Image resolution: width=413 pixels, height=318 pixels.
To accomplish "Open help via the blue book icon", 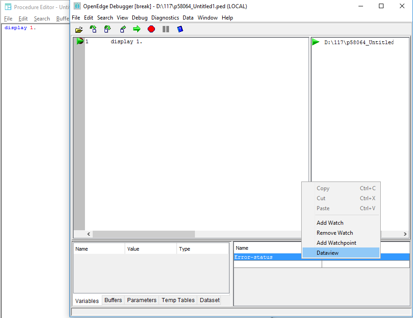I will (x=179, y=29).
